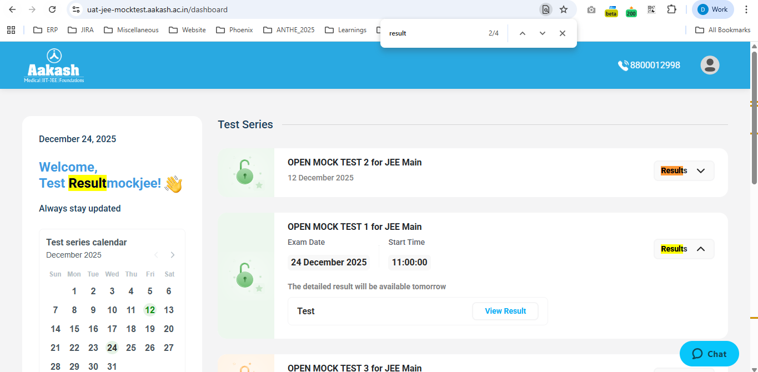Jump to next find-in-page match

[x=543, y=33]
